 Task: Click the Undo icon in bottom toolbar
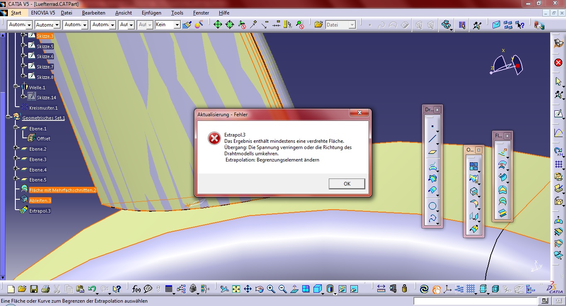[92, 289]
